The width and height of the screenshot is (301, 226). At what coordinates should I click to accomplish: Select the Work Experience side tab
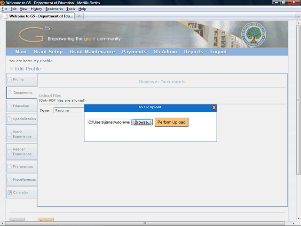(22, 134)
